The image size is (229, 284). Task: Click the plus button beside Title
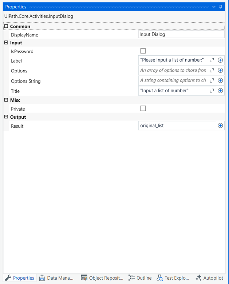coord(220,91)
